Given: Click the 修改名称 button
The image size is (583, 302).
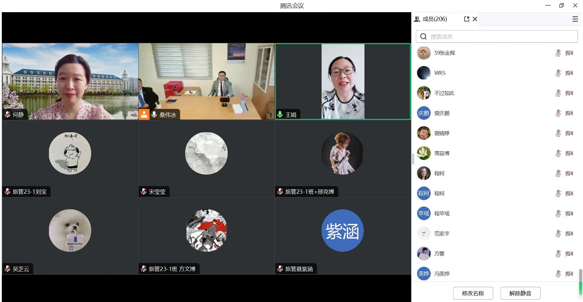Looking at the screenshot, I should (x=473, y=293).
